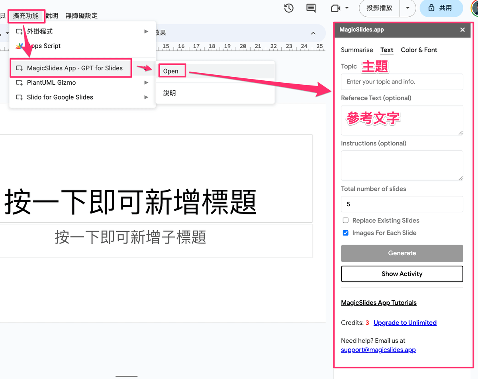The width and height of the screenshot is (478, 379).
Task: Click the "Need help? Email us at" text
Action: [373, 341]
